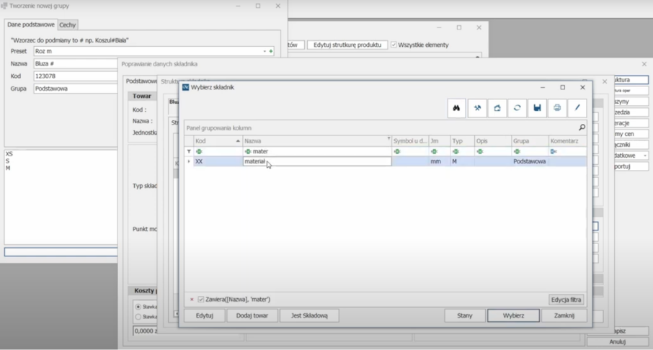Click the house icon in toolbar
This screenshot has height=350, width=653.
[x=497, y=108]
